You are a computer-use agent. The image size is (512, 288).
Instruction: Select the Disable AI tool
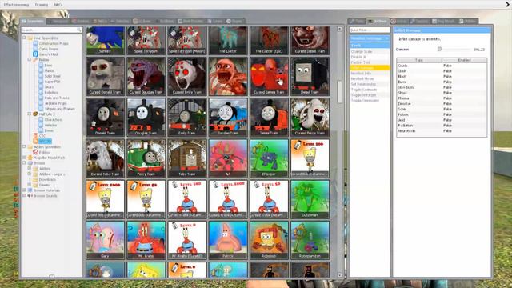pos(370,57)
